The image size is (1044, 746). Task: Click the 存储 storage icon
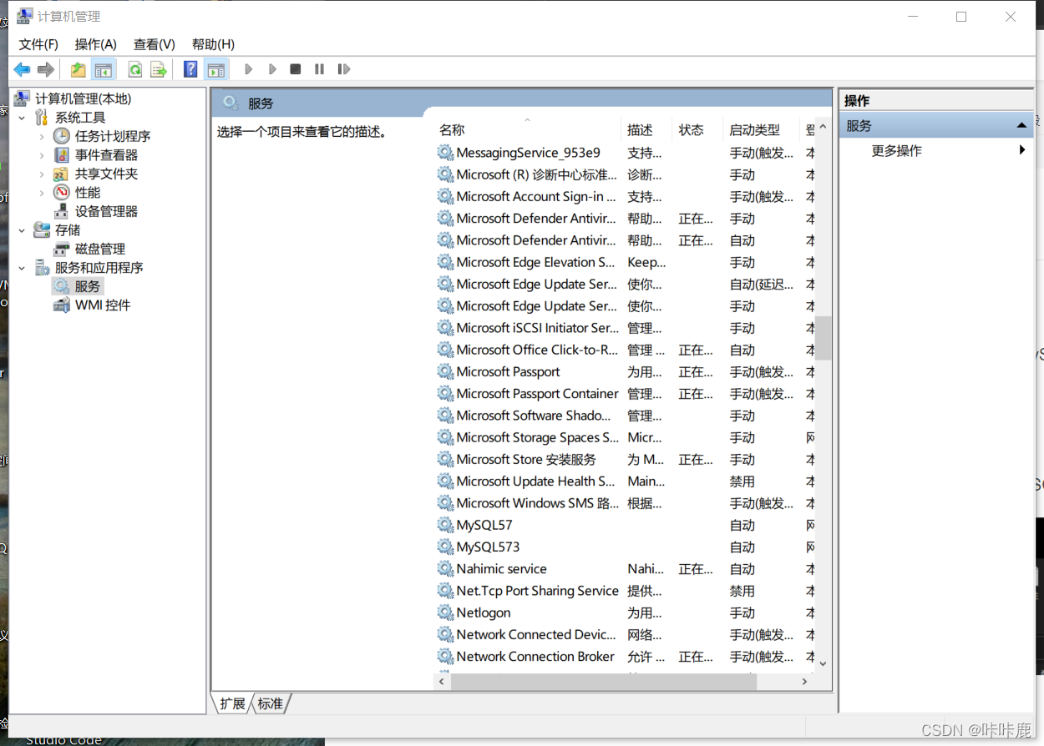coord(42,230)
